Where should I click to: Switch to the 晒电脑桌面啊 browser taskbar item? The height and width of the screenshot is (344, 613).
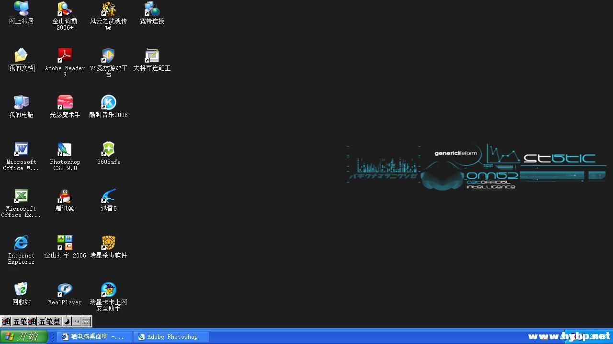[x=94, y=337]
